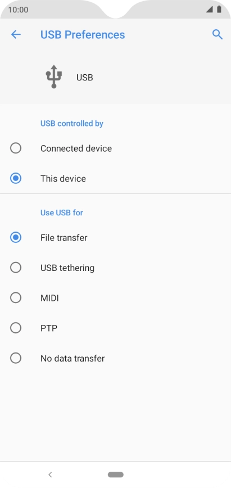Enable USB tethering radio option
The image size is (231, 488).
(x=16, y=268)
